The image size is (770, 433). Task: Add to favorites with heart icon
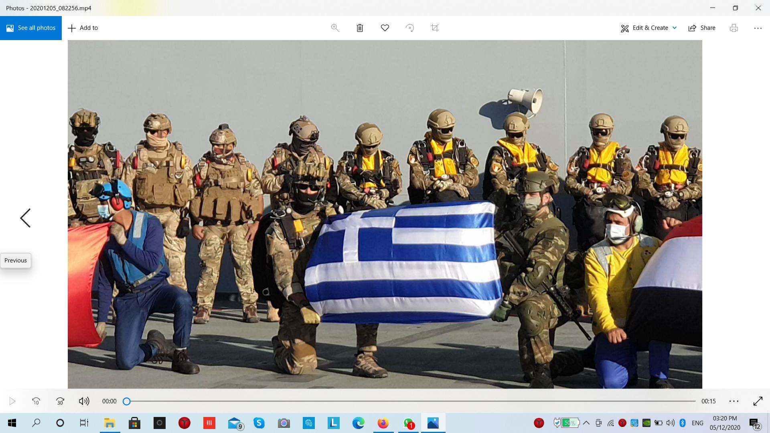point(385,28)
